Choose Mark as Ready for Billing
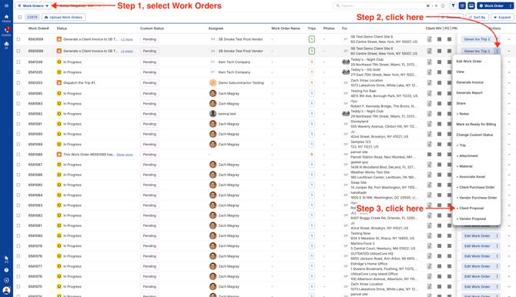This screenshot has width=516, height=297. [476, 125]
